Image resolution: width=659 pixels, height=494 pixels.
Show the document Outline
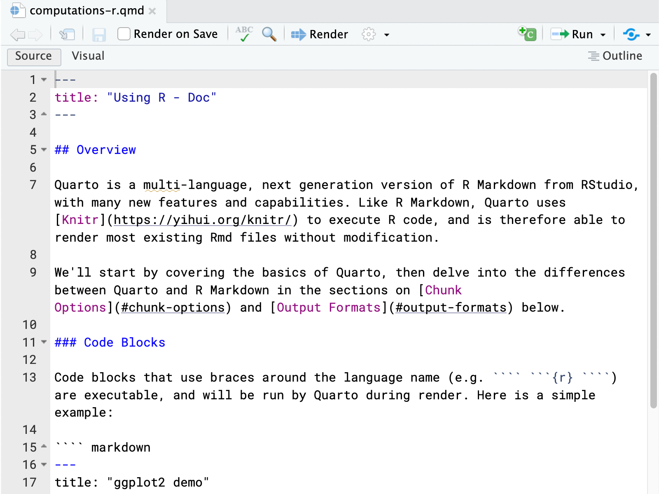click(615, 56)
